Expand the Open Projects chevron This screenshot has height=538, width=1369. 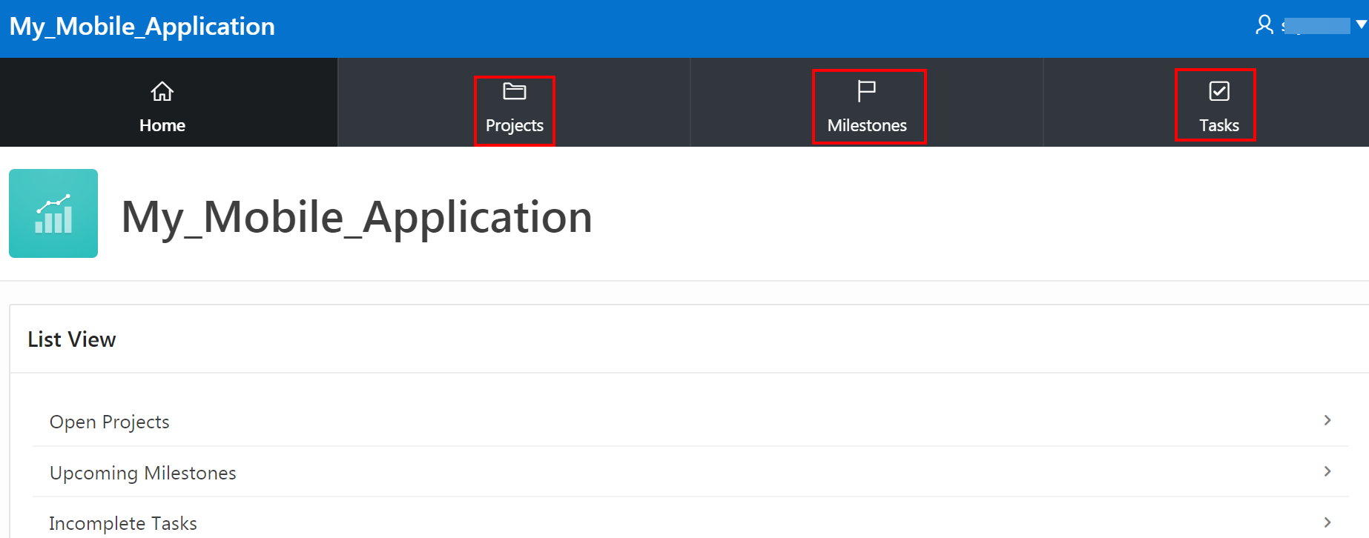click(1327, 420)
